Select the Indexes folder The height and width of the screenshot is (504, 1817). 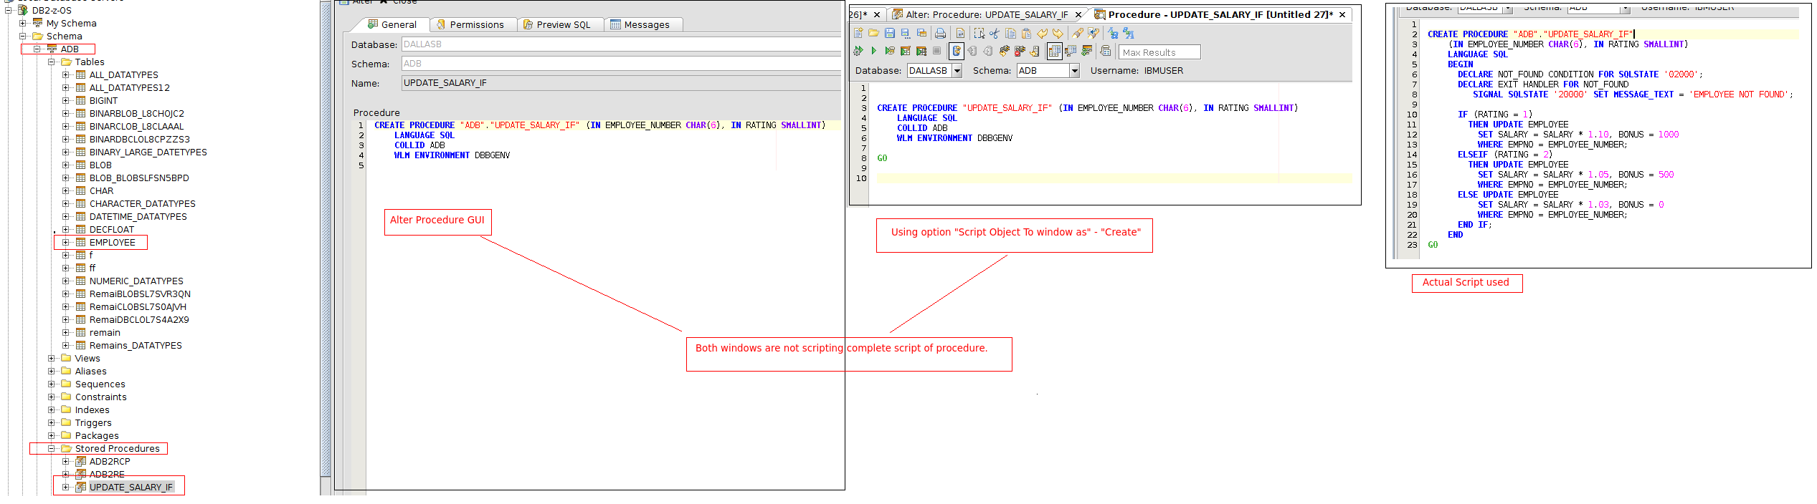coord(92,409)
